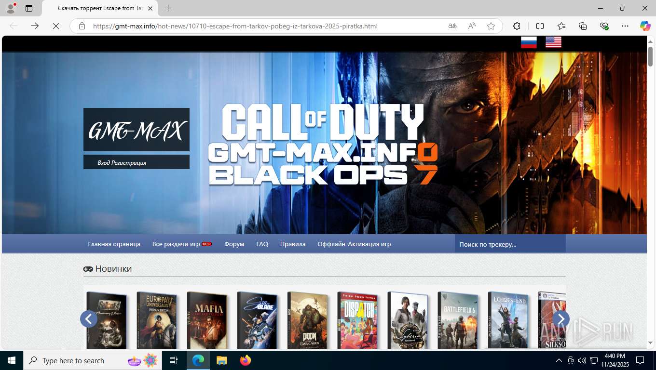The image size is (656, 370).
Task: Open Task View on the taskbar
Action: 174,360
